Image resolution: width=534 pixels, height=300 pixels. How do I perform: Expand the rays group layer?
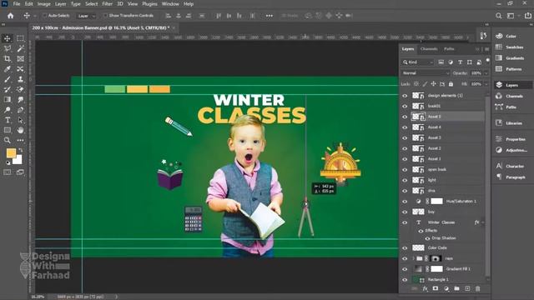414,258
